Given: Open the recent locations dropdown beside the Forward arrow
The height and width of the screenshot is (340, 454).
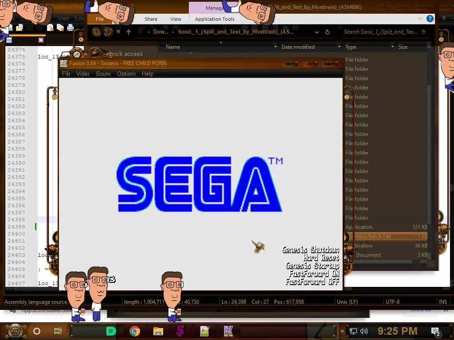Looking at the screenshot, I should pos(118,32).
